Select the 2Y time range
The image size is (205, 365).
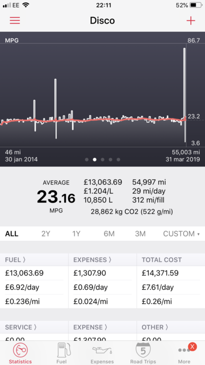(45, 233)
